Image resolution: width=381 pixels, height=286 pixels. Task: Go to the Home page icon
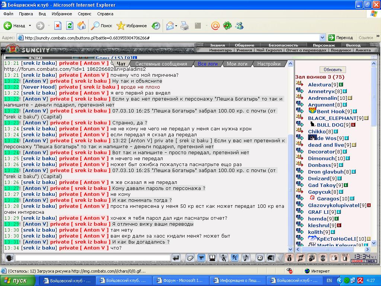(81, 26)
